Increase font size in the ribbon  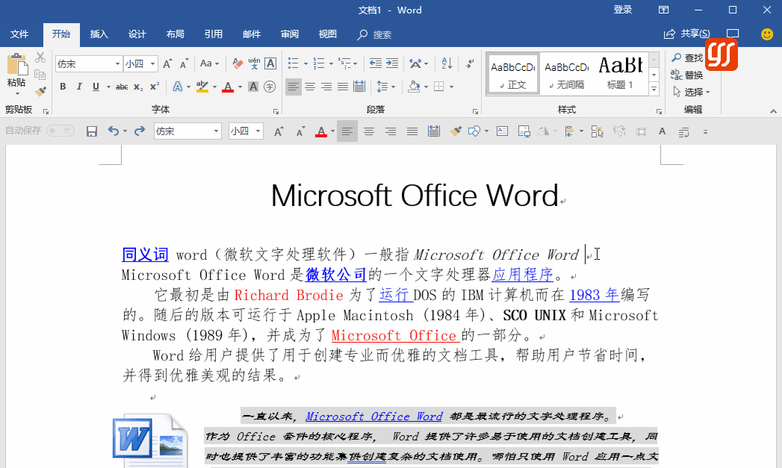pyautogui.click(x=167, y=63)
